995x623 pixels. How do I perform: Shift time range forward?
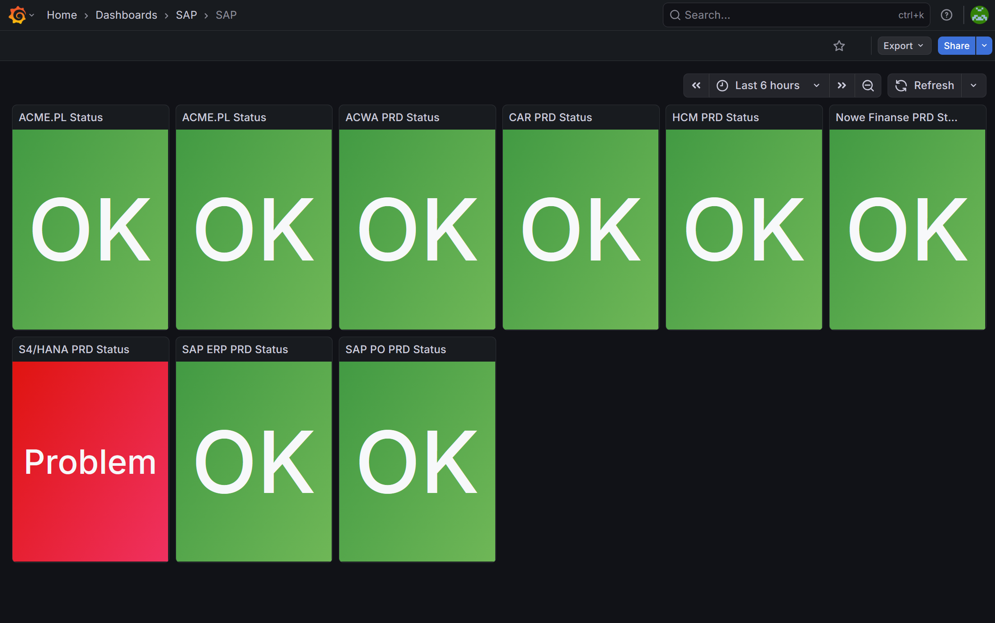coord(842,86)
